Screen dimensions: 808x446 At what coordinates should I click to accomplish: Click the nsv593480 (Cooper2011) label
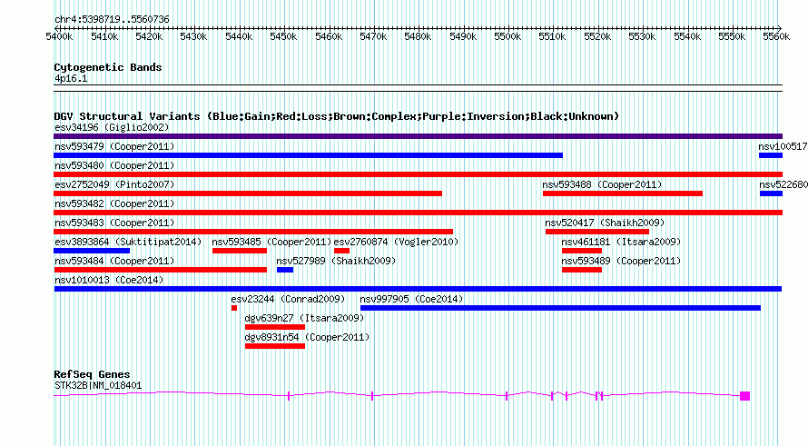[x=114, y=165]
